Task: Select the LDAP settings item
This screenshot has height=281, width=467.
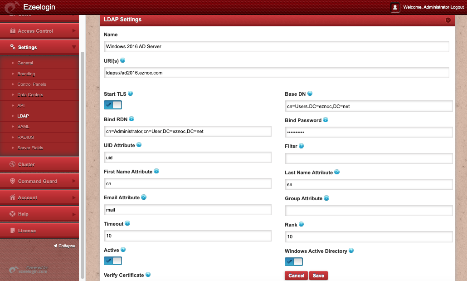Action: pyautogui.click(x=23, y=116)
